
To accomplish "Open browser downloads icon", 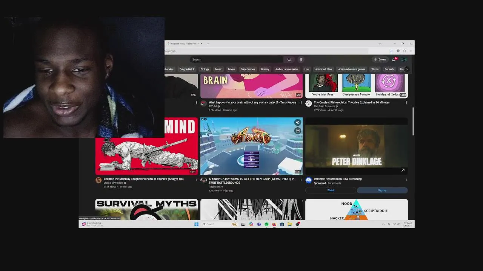I will tap(392, 51).
